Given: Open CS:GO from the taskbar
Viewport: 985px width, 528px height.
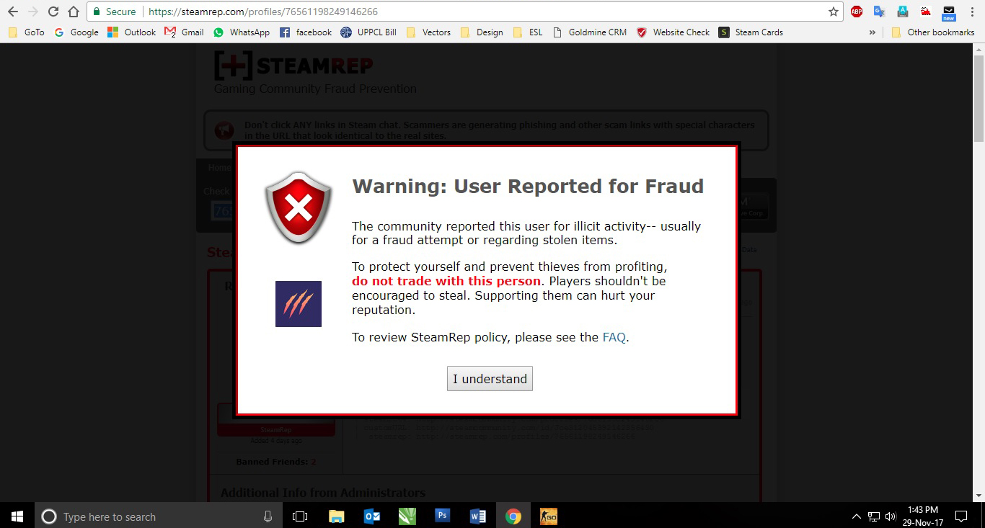Looking at the screenshot, I should tap(548, 516).
